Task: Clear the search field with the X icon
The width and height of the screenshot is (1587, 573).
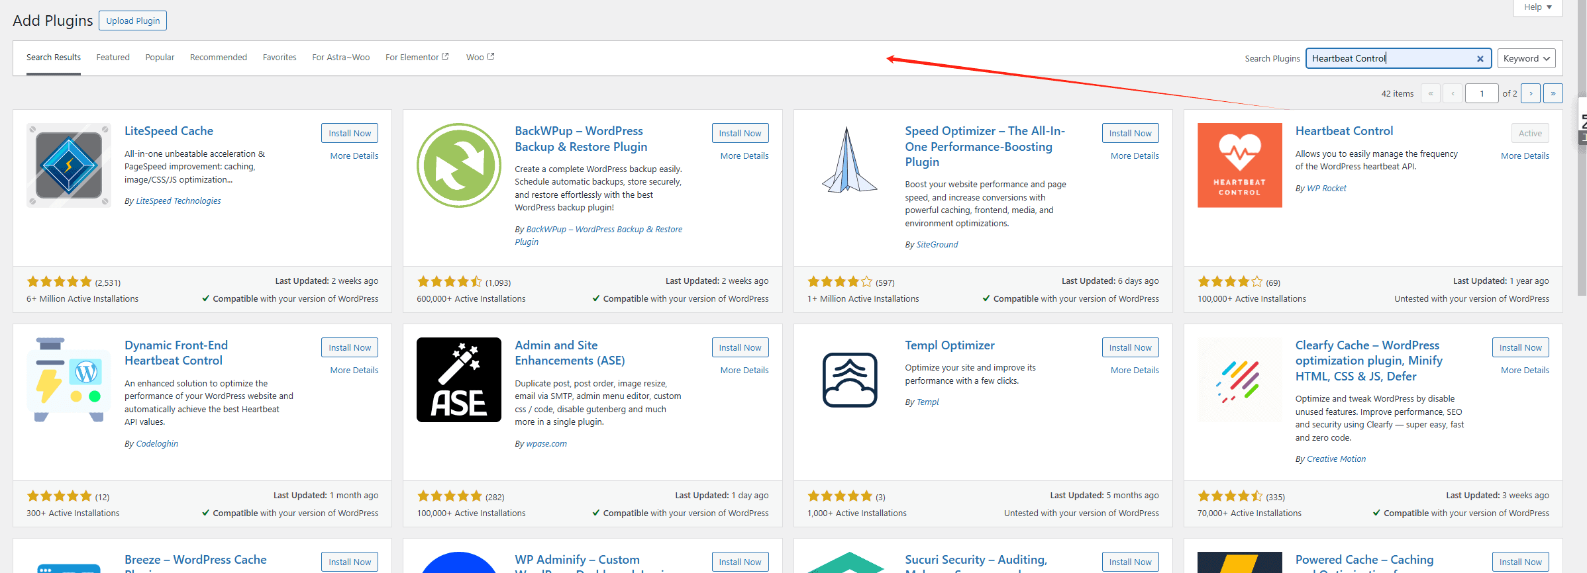Action: point(1480,58)
